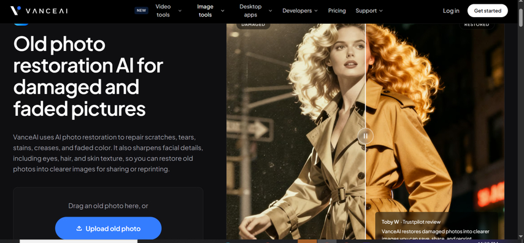Pause the before-after comparison slider
This screenshot has height=243, width=524.
pos(365,136)
